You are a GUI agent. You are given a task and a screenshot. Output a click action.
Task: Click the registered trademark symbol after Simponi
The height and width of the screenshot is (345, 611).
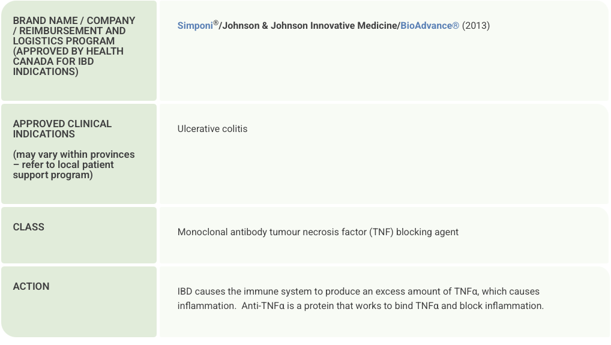pos(216,23)
